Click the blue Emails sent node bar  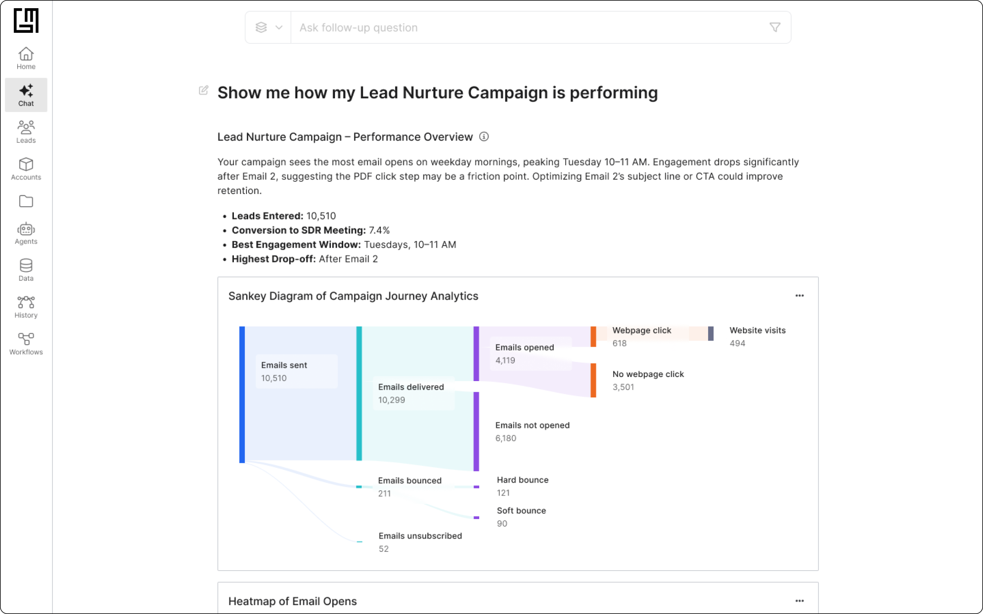(x=242, y=394)
